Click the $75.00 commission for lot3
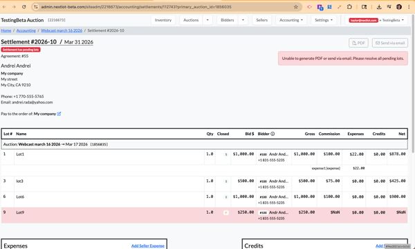The image size is (415, 249). pos(333,181)
